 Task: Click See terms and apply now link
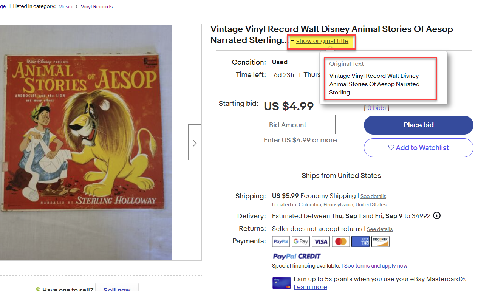coord(376,266)
